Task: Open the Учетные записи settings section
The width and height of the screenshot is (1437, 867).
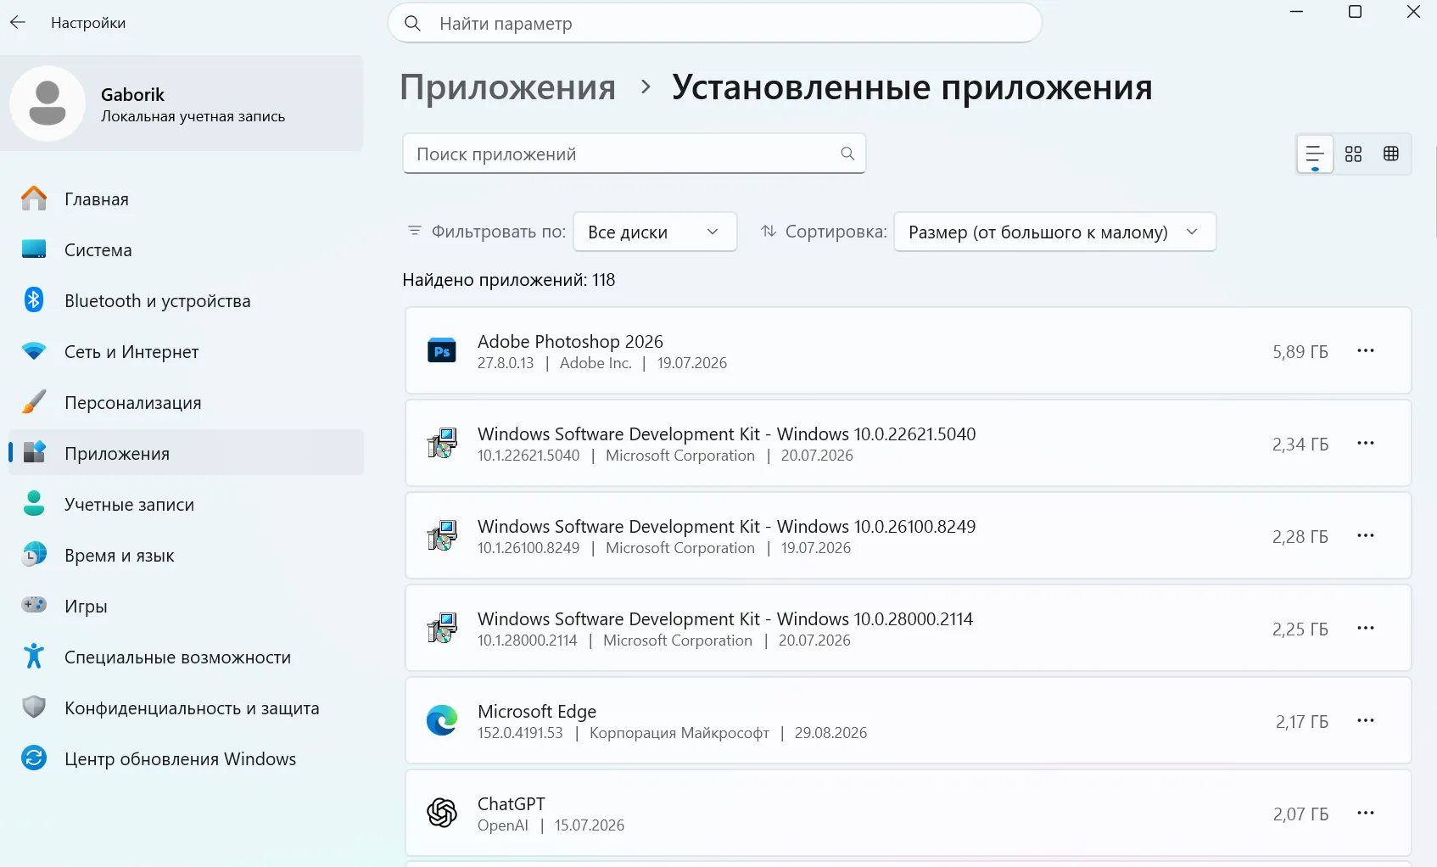Action: [x=186, y=504]
